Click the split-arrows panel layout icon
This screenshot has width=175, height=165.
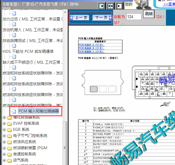pyautogui.click(x=110, y=6)
